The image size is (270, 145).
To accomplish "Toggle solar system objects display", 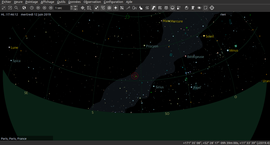I will (x=109, y=8).
